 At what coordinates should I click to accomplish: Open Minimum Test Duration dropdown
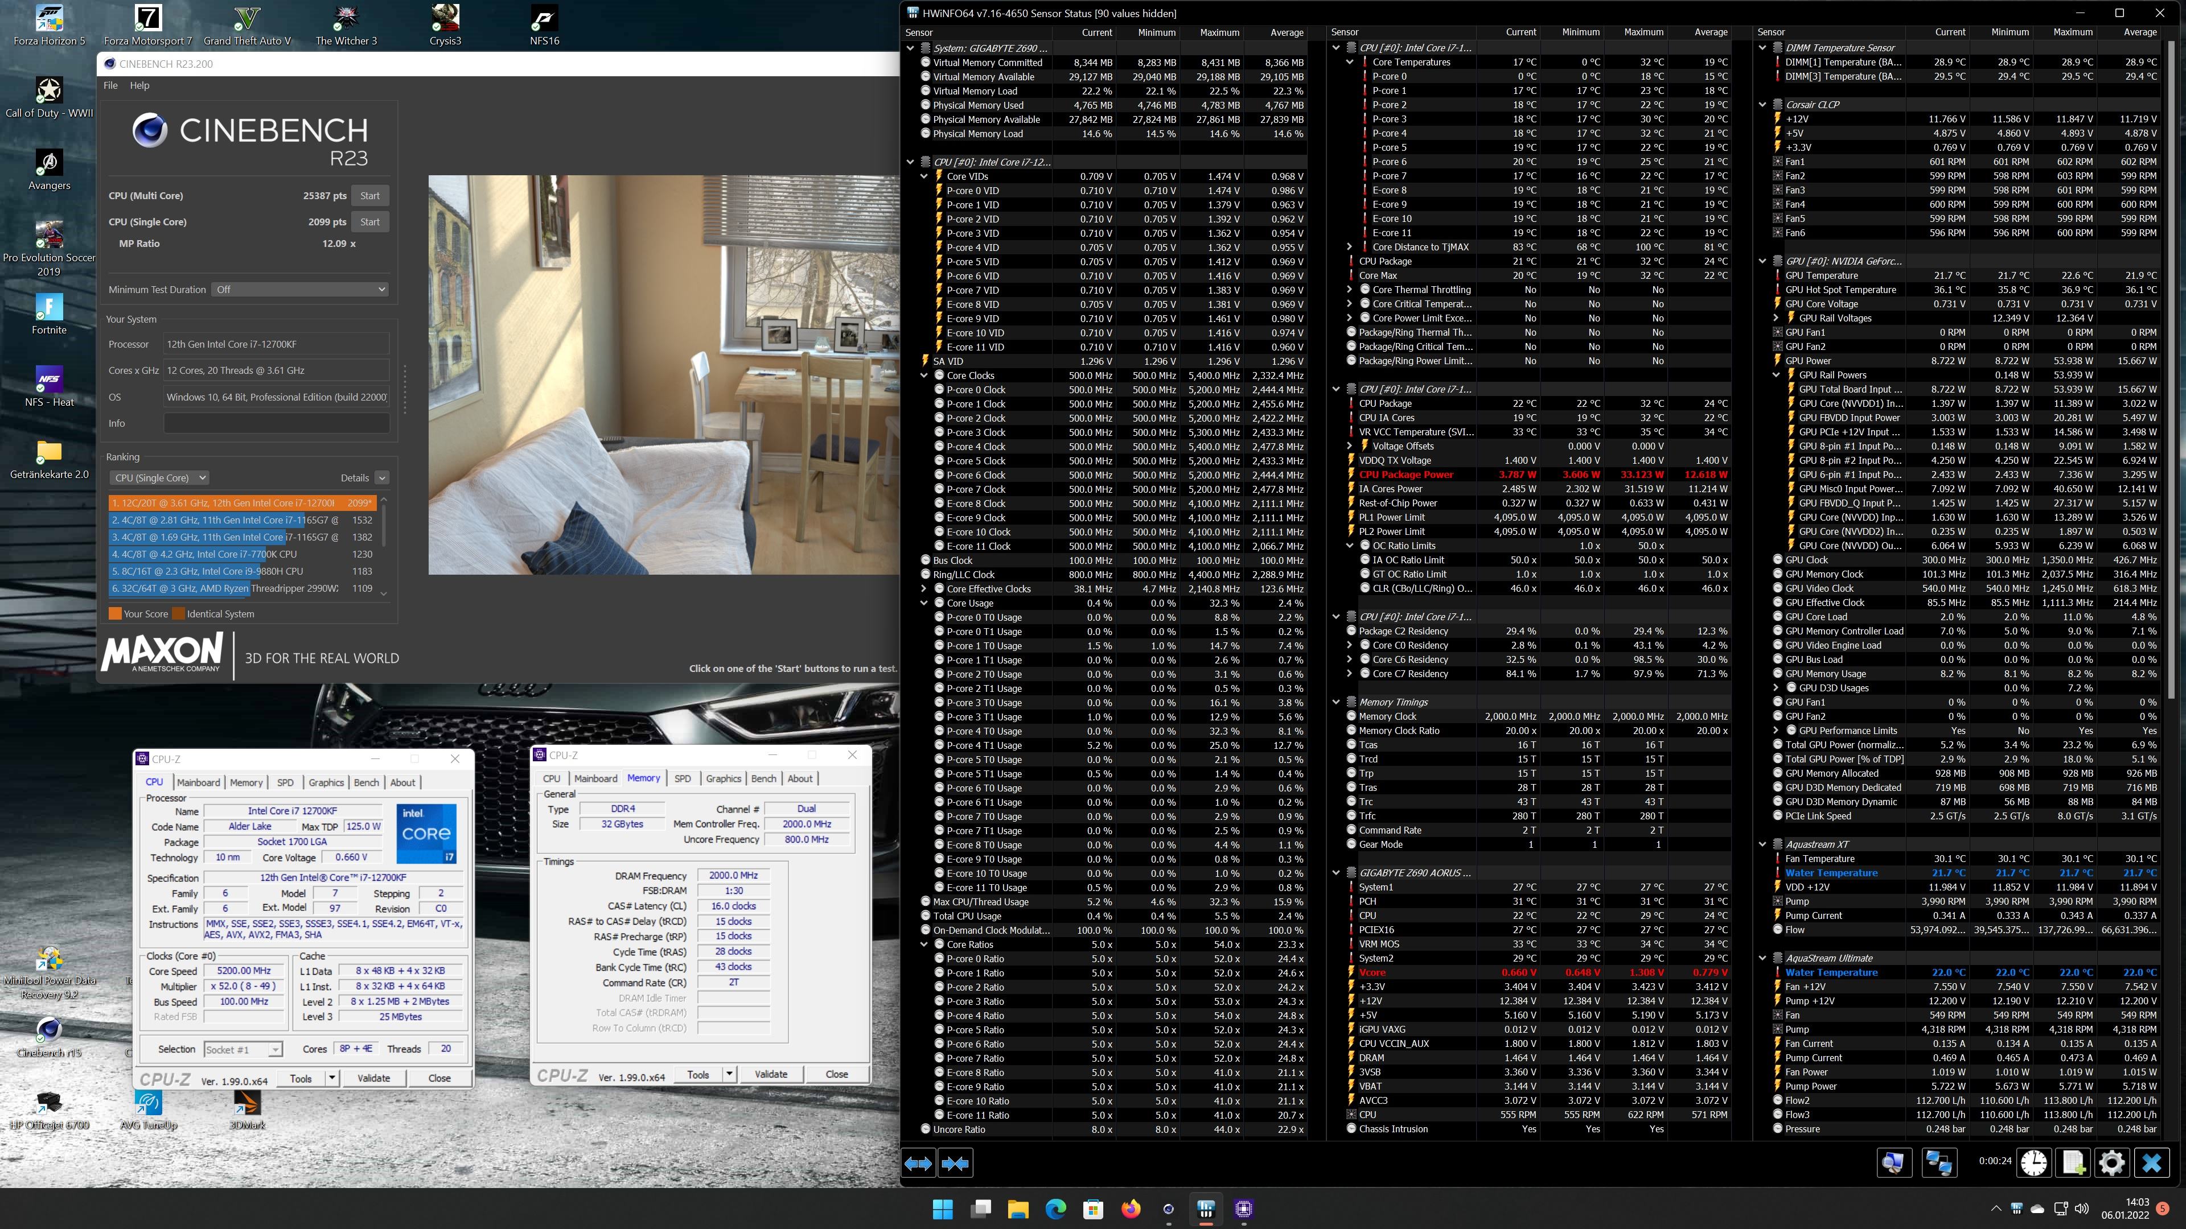(299, 289)
